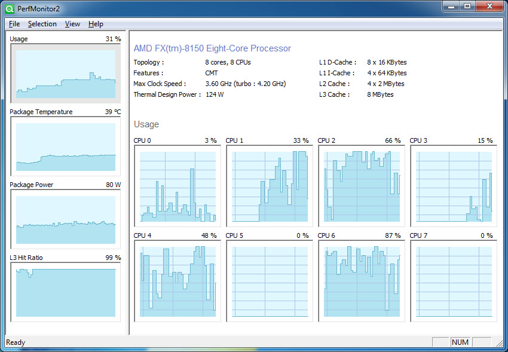The width and height of the screenshot is (508, 352).
Task: Click the '66 %' CPU 2 value
Action: click(393, 140)
